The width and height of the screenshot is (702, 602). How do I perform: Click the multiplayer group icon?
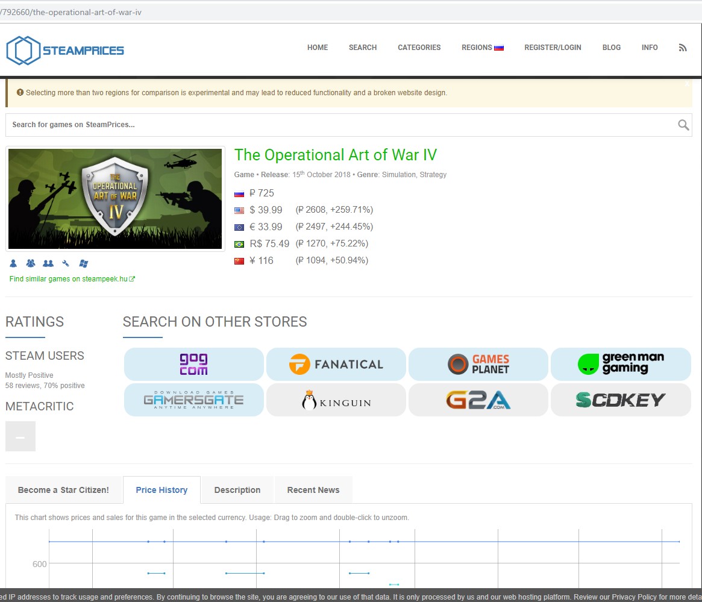[31, 263]
